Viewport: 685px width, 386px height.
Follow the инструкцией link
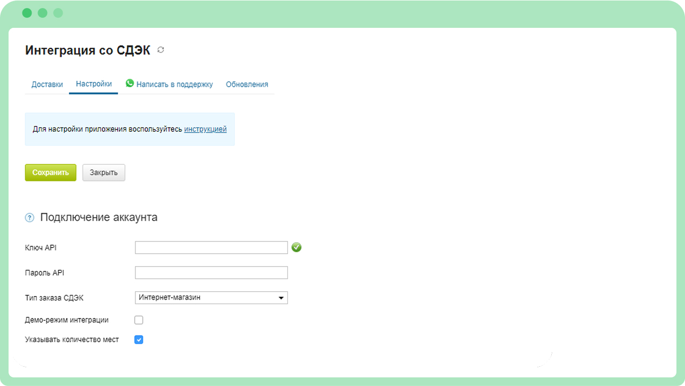coord(205,129)
